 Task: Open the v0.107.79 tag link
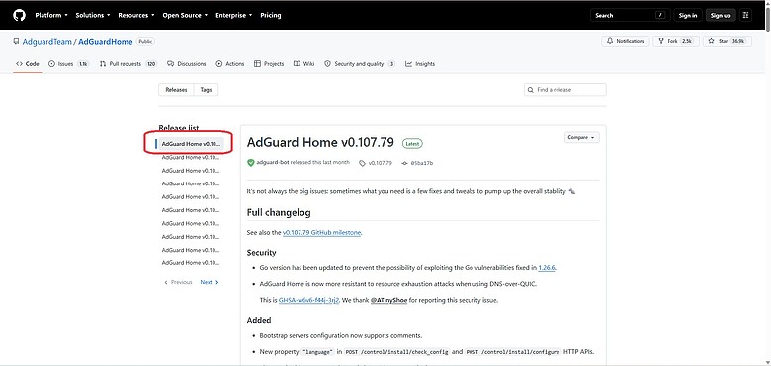tap(377, 163)
